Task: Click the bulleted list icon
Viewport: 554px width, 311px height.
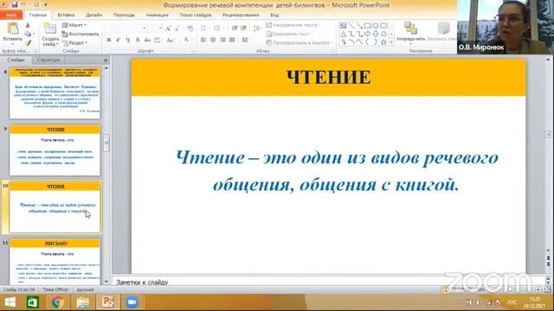Action: click(x=204, y=29)
